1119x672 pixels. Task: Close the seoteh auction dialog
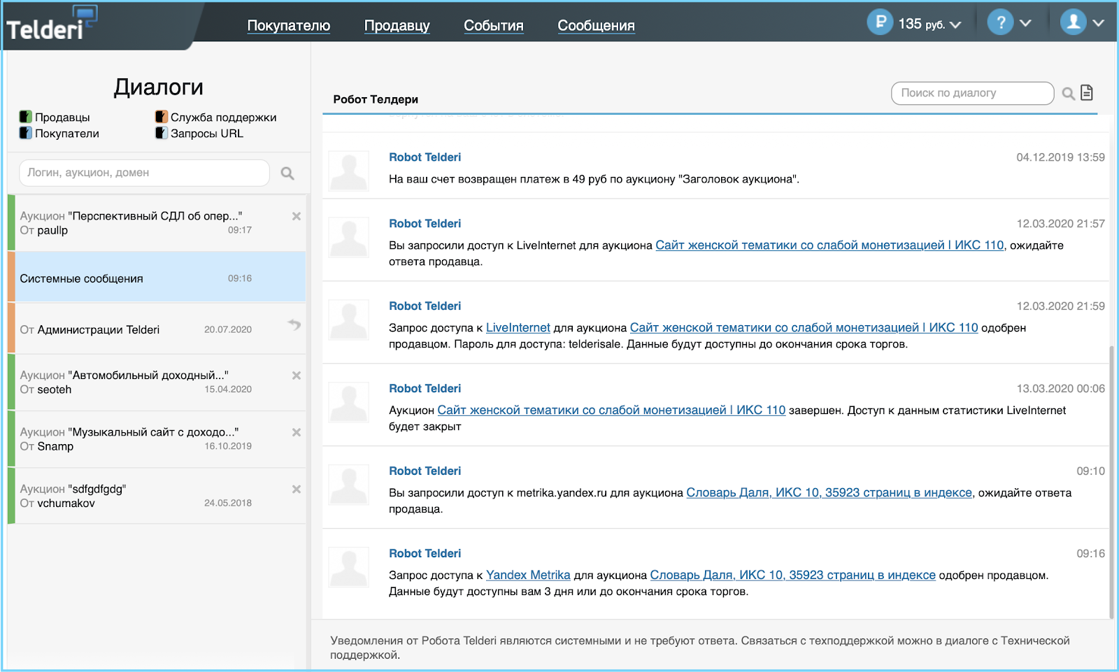pos(297,376)
